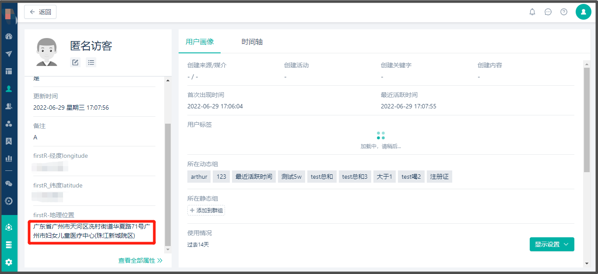
Task: Open the bookmark contact icon in sidebar
Action: [x=9, y=141]
